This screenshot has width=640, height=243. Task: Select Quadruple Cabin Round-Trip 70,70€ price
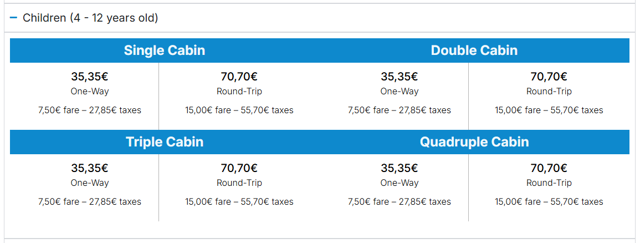click(x=549, y=168)
